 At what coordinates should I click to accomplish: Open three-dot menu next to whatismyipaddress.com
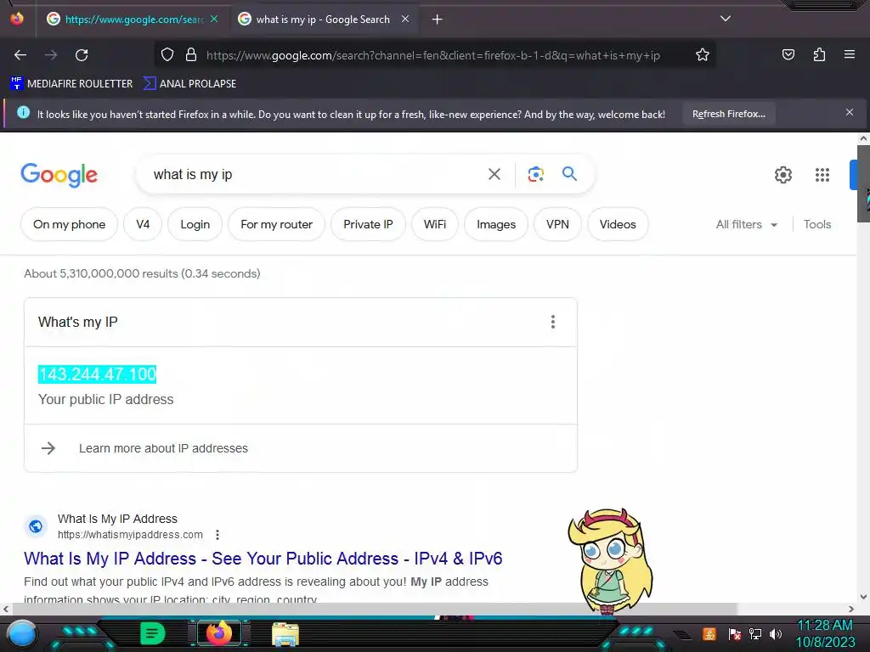(217, 535)
